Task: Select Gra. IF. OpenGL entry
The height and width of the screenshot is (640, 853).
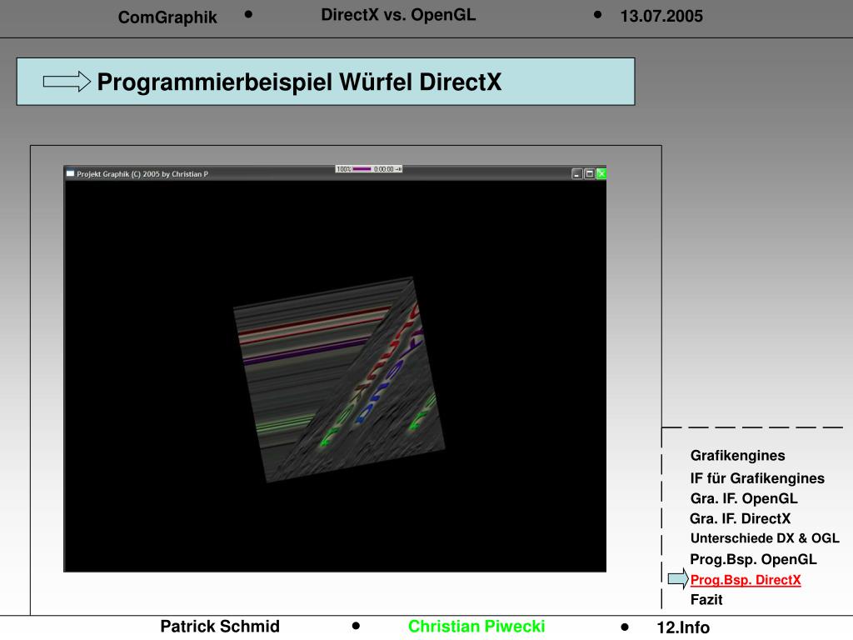Action: point(744,498)
